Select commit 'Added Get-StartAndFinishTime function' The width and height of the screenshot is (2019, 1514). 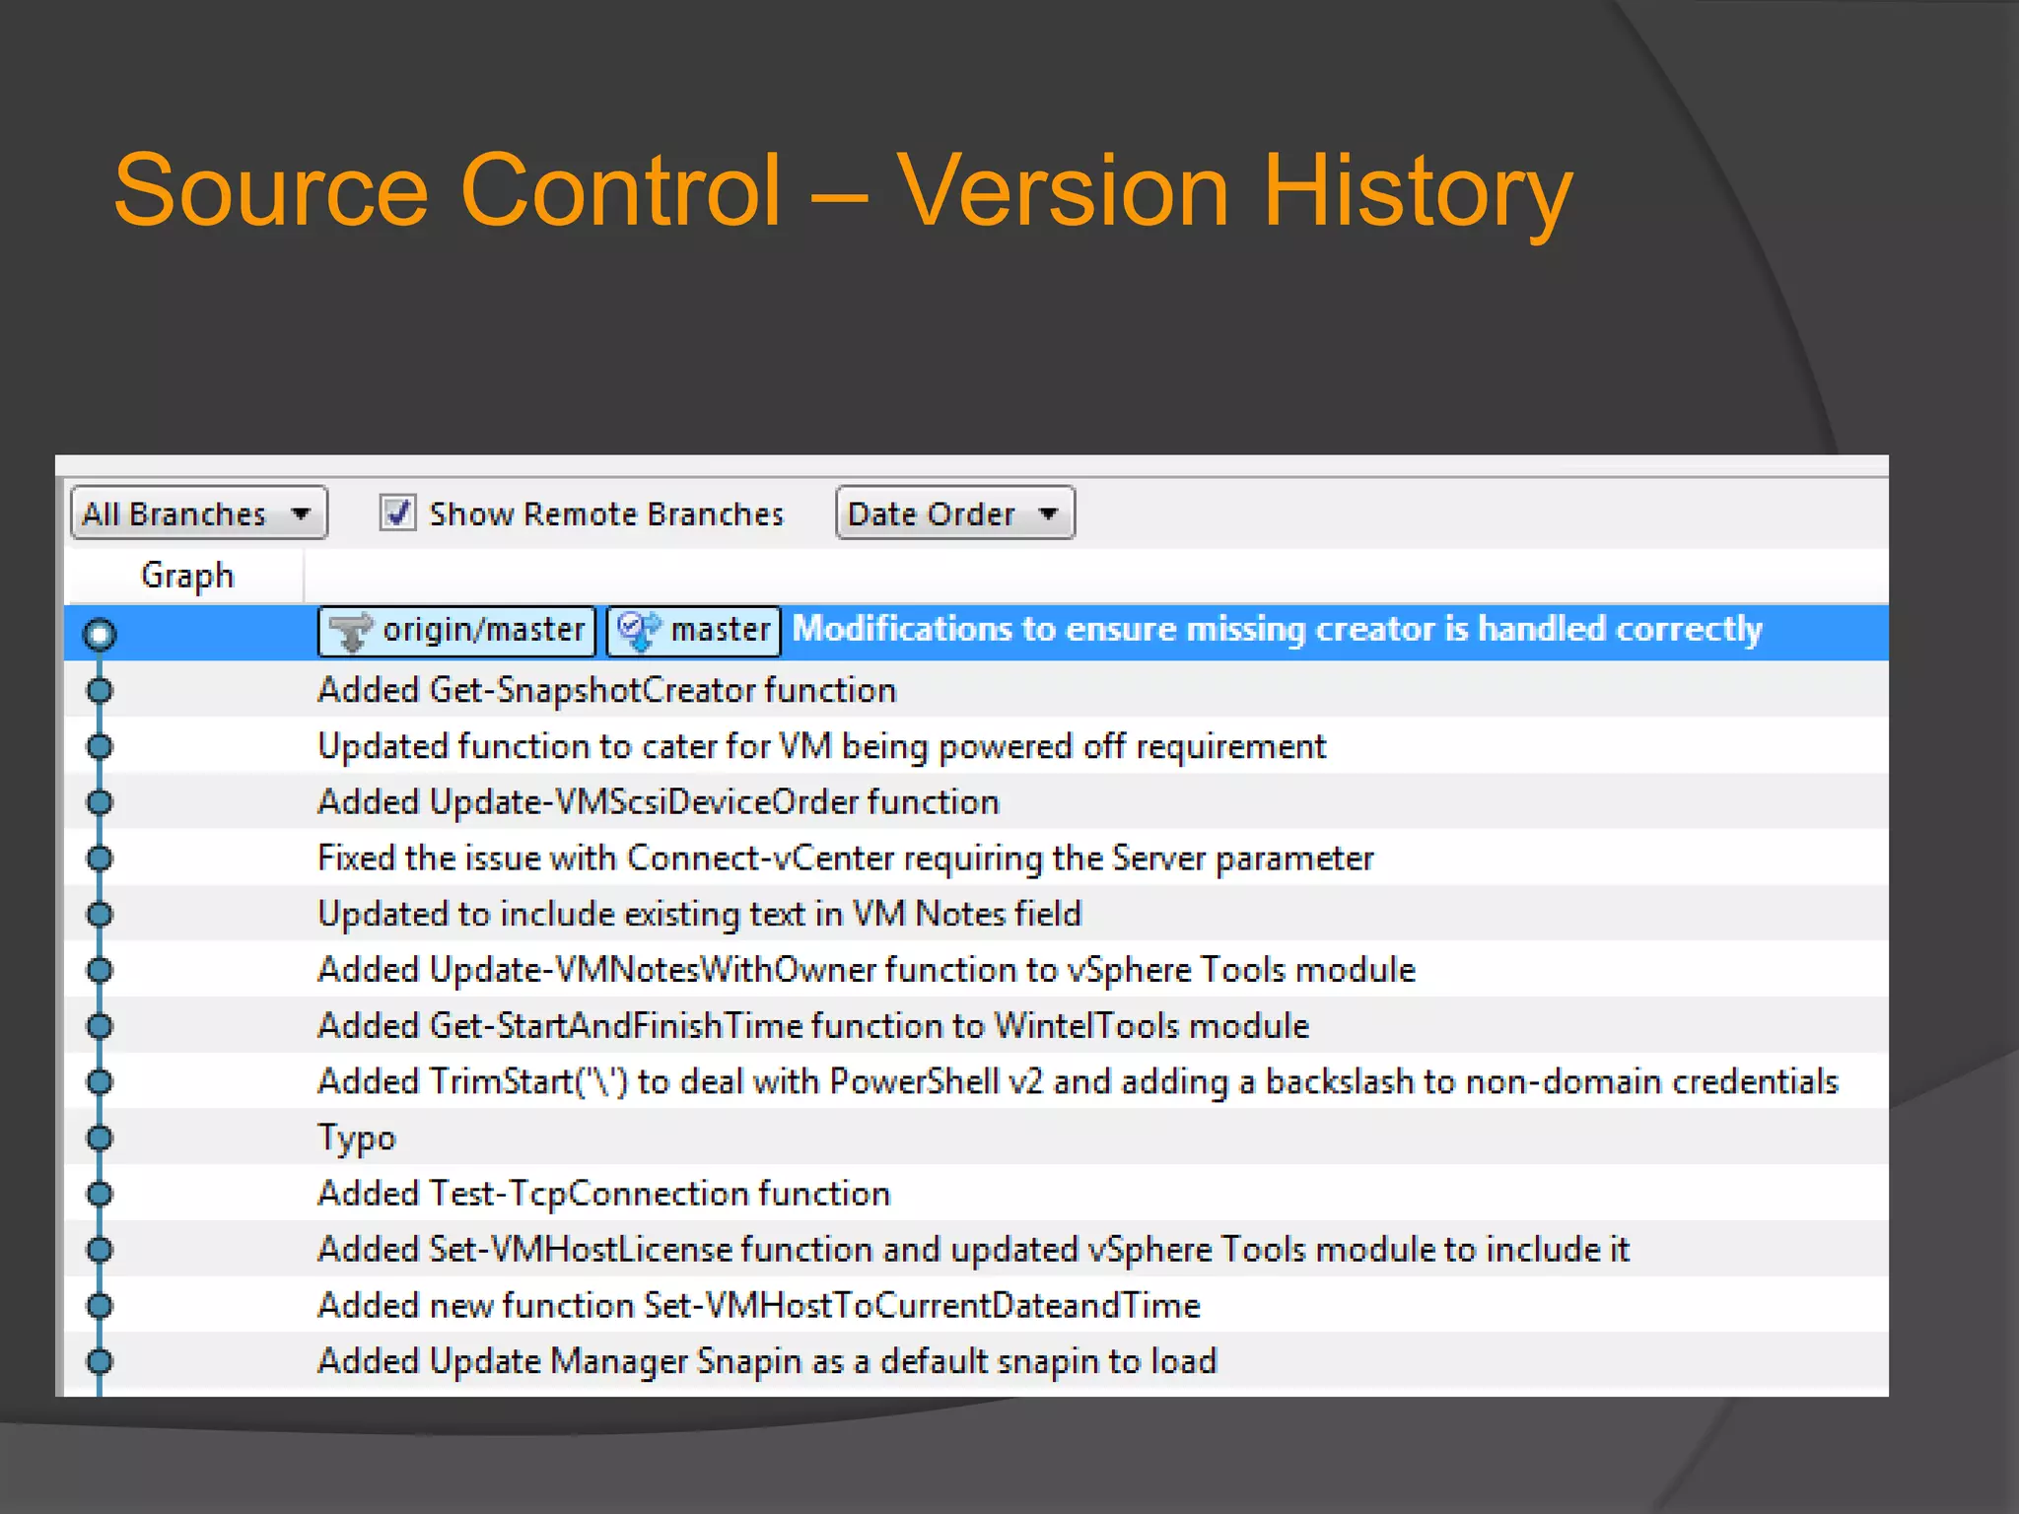[976, 1026]
